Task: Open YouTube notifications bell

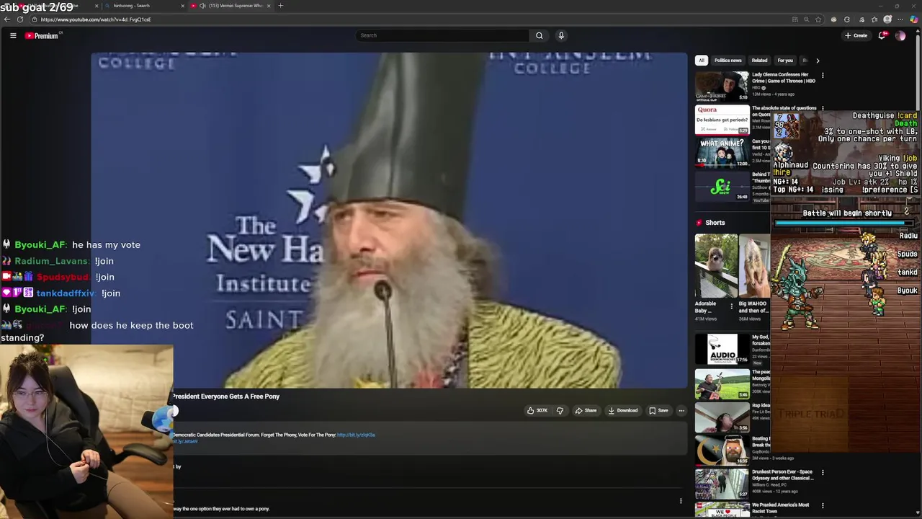Action: tap(882, 35)
